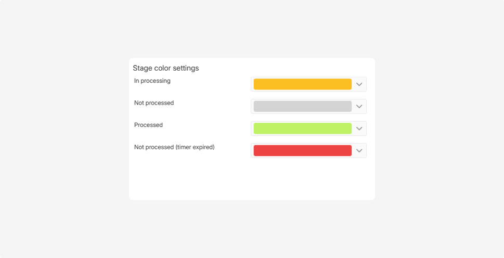504x258 pixels.
Task: Expand the timer expired color dropdown
Action: [308, 151]
